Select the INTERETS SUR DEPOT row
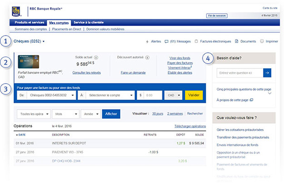The image size is (284, 192). pyautogui.click(x=110, y=143)
